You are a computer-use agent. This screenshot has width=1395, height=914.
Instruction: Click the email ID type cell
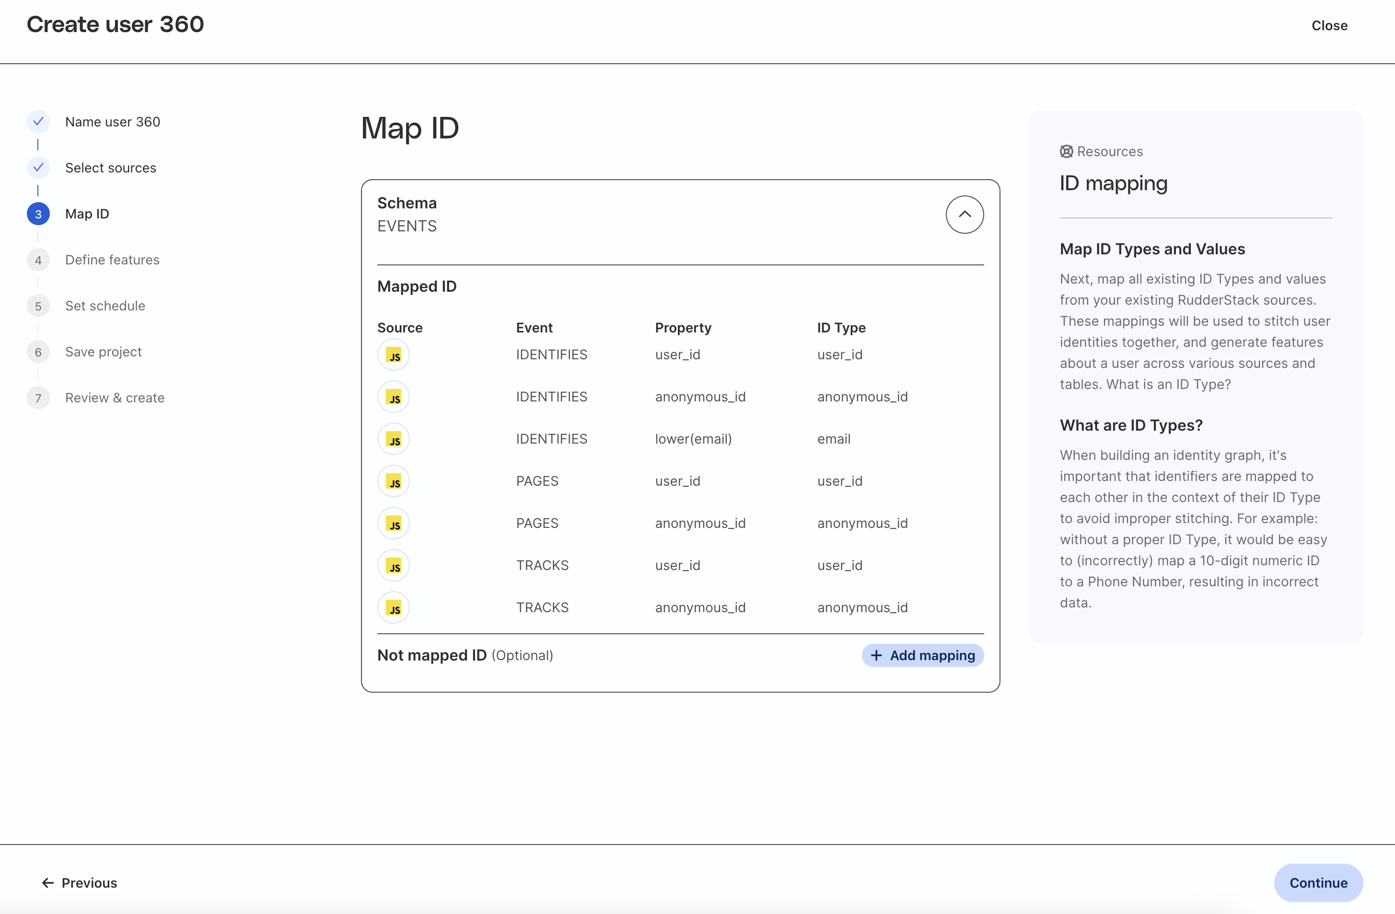click(834, 439)
